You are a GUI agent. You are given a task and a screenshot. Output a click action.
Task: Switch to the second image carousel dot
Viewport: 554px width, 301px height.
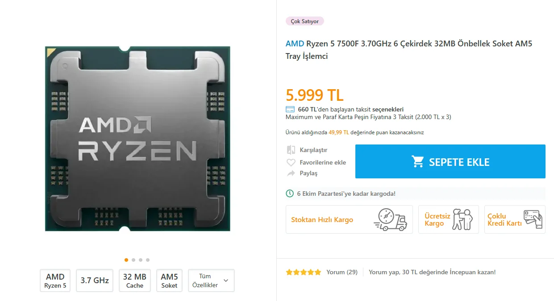tap(133, 260)
